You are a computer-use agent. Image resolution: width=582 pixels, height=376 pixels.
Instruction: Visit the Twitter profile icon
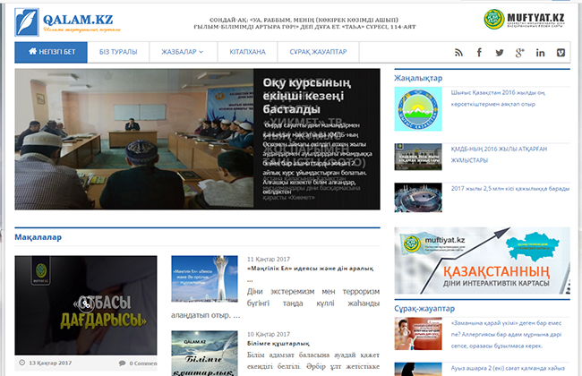(500, 53)
